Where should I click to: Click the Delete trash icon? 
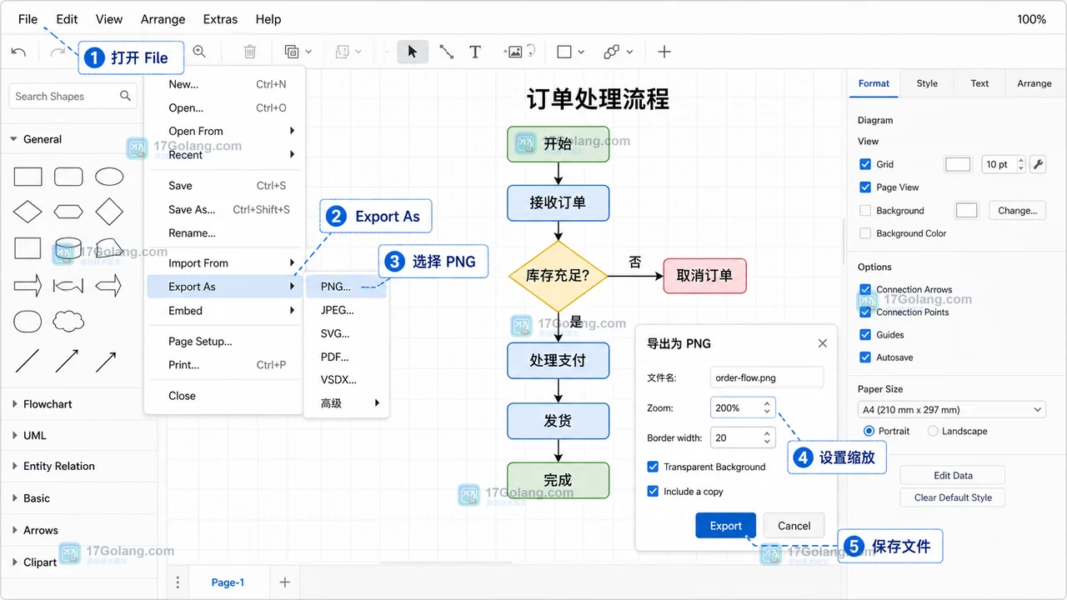point(249,52)
